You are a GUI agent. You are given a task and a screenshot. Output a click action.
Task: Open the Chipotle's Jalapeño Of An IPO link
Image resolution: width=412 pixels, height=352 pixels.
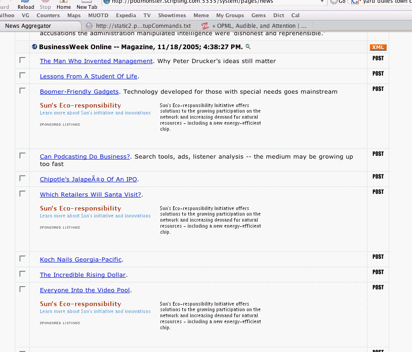[x=88, y=179]
